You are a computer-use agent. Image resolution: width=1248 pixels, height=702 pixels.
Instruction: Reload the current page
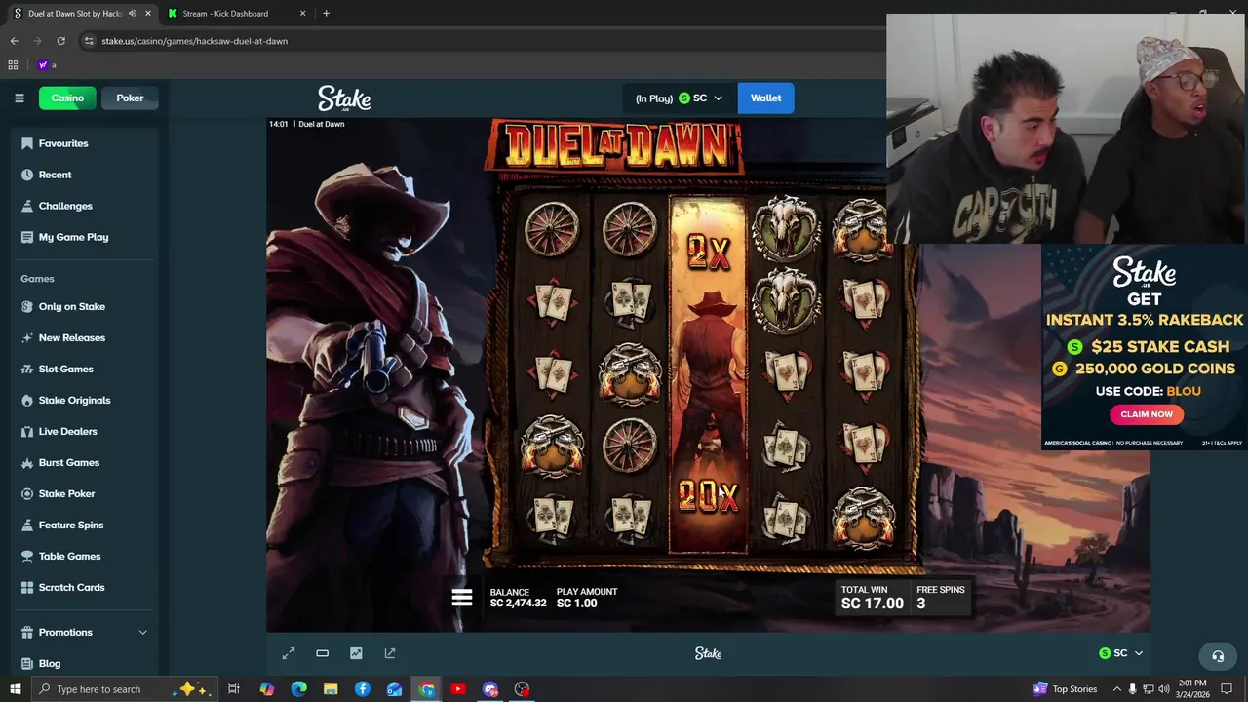coord(60,41)
